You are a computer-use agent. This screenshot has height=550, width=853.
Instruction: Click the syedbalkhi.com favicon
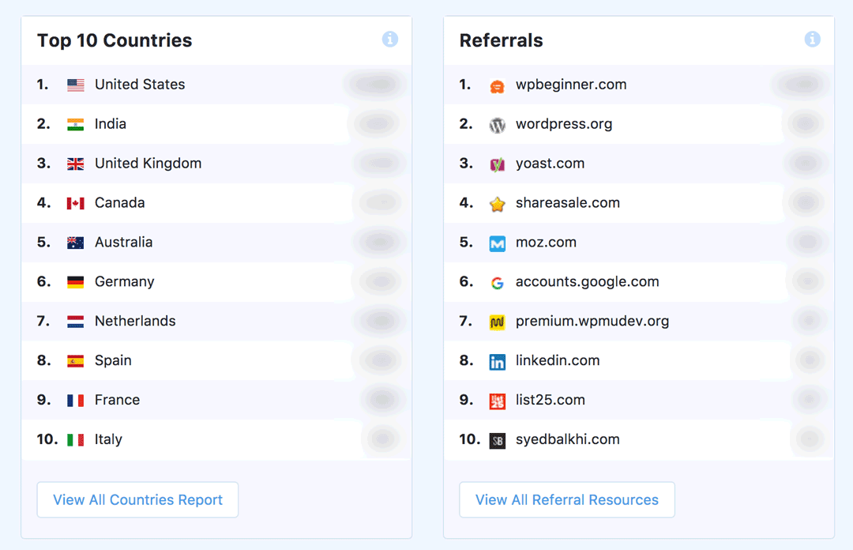click(498, 440)
